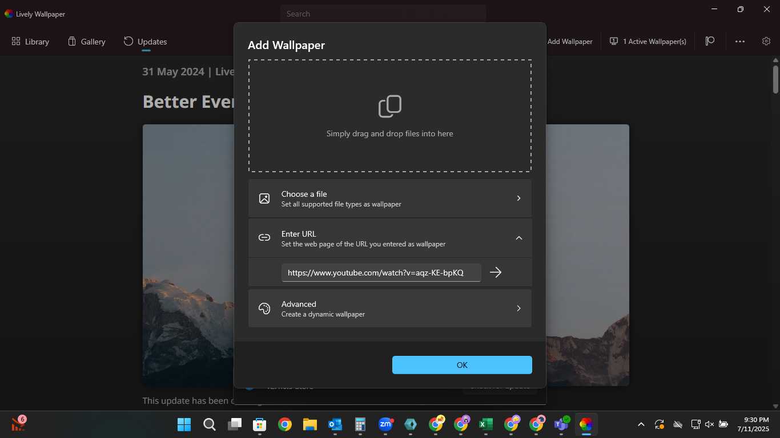Screen dimensions: 780x438
Task: Click the Add Wallpaper toolbar button
Action: pyautogui.click(x=569, y=42)
